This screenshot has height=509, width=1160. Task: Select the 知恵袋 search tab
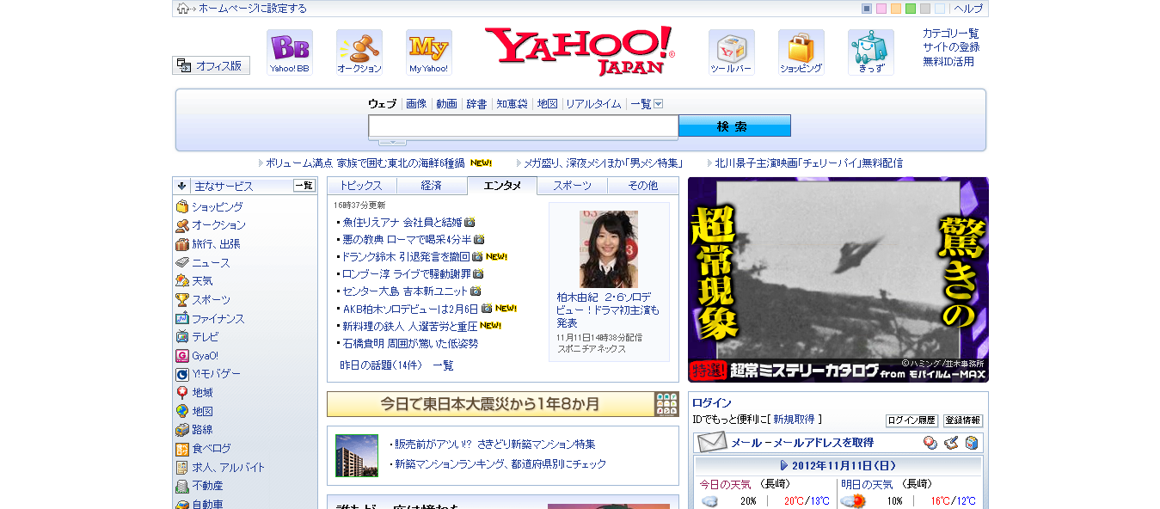tap(512, 104)
